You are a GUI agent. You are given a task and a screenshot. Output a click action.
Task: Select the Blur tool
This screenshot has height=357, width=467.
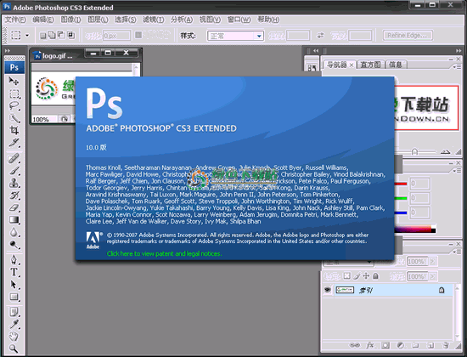(x=14, y=232)
